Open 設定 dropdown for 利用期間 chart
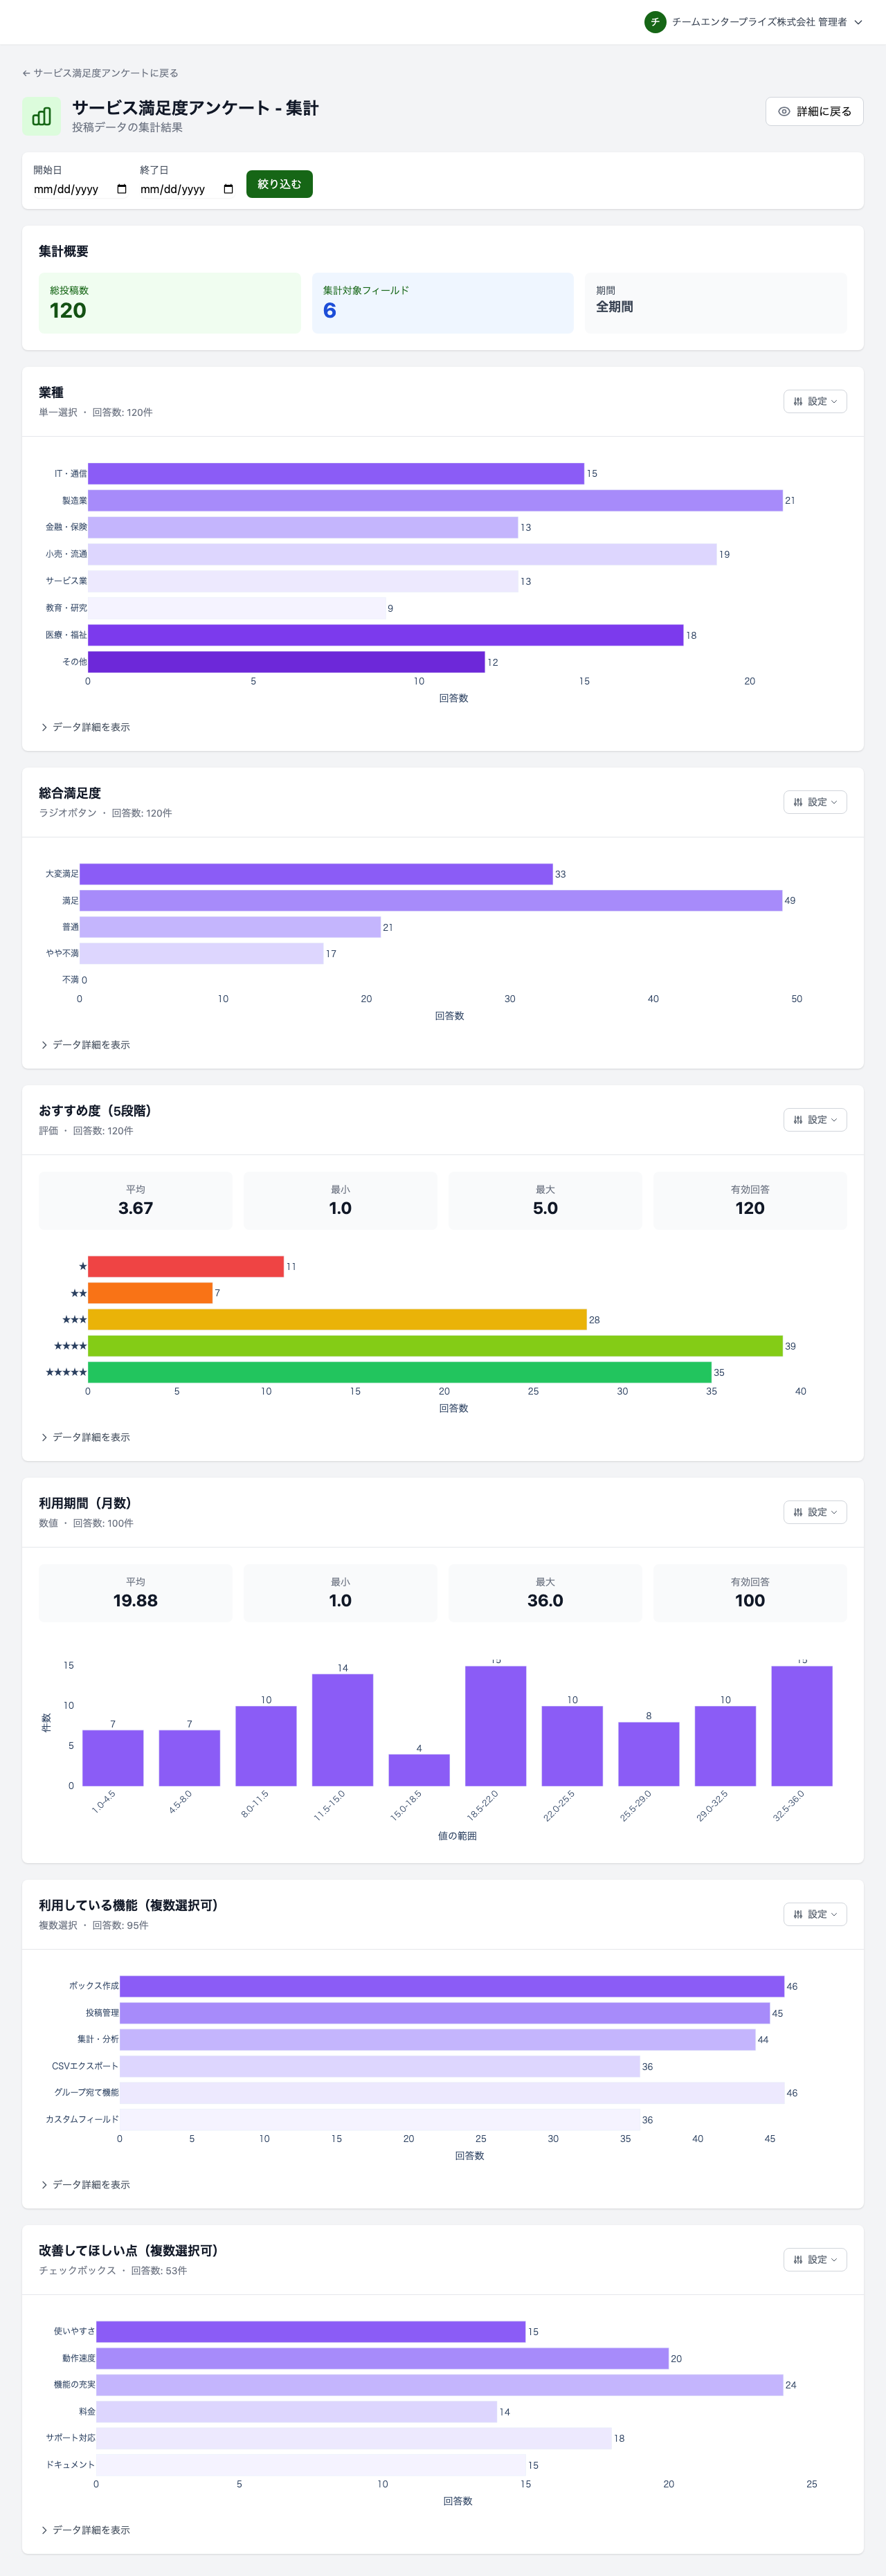886x2576 pixels. [814, 1512]
